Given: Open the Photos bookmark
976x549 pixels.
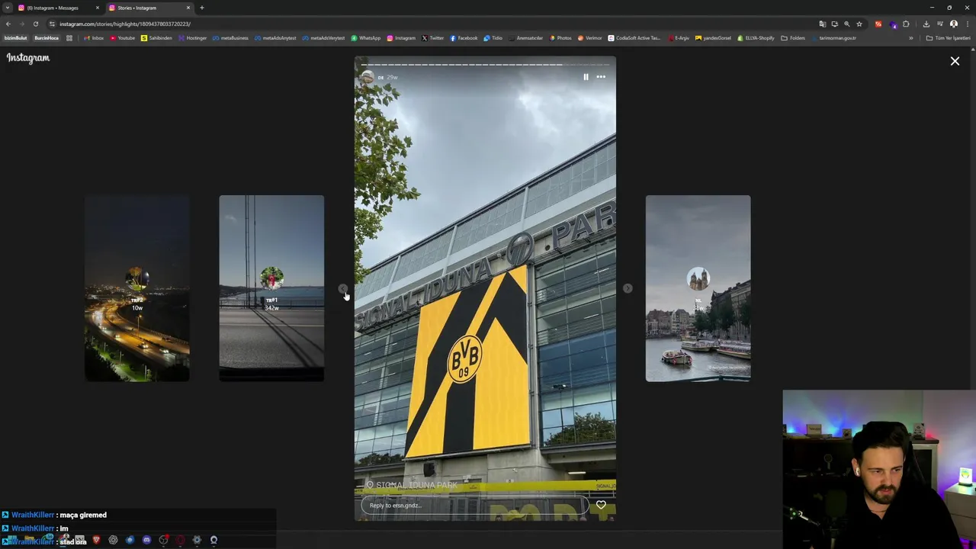Looking at the screenshot, I should coord(560,38).
